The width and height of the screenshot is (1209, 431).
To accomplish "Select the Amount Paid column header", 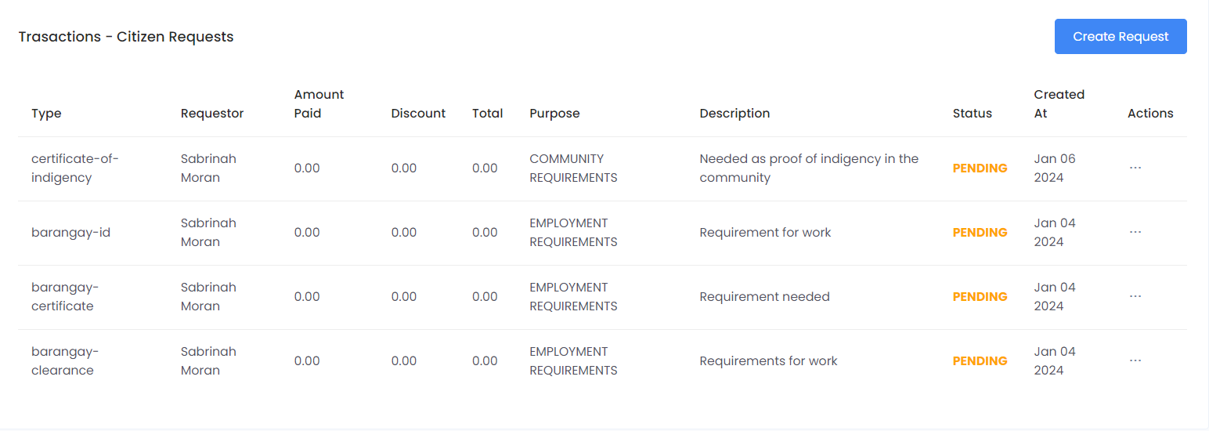I will [319, 104].
